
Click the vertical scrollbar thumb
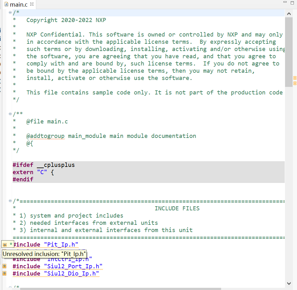coord(289,52)
